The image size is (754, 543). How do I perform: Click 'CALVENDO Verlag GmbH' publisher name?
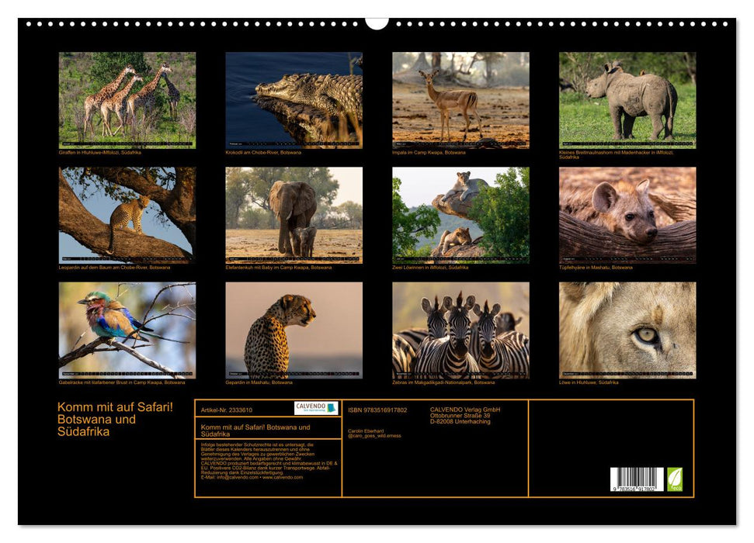point(465,410)
